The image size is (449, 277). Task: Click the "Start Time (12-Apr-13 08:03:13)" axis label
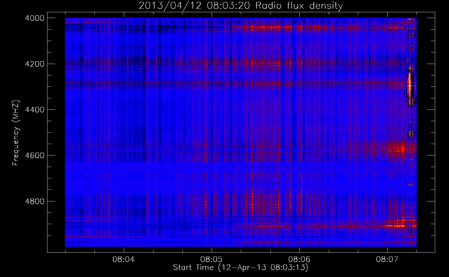tap(241, 268)
